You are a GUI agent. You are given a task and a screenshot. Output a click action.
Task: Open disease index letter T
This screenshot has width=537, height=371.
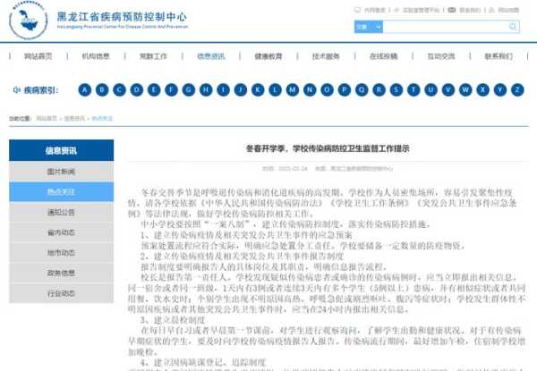pos(413,90)
